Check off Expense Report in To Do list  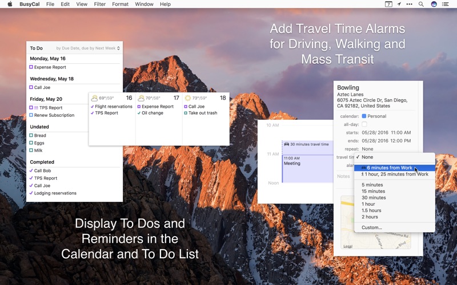[31, 67]
